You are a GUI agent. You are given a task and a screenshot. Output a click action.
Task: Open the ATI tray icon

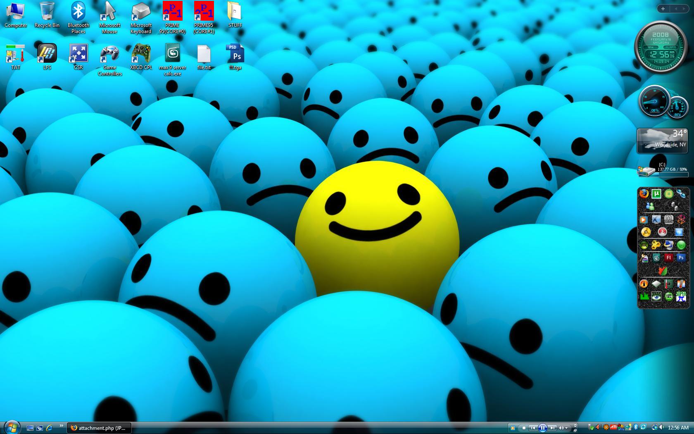[x=614, y=427]
